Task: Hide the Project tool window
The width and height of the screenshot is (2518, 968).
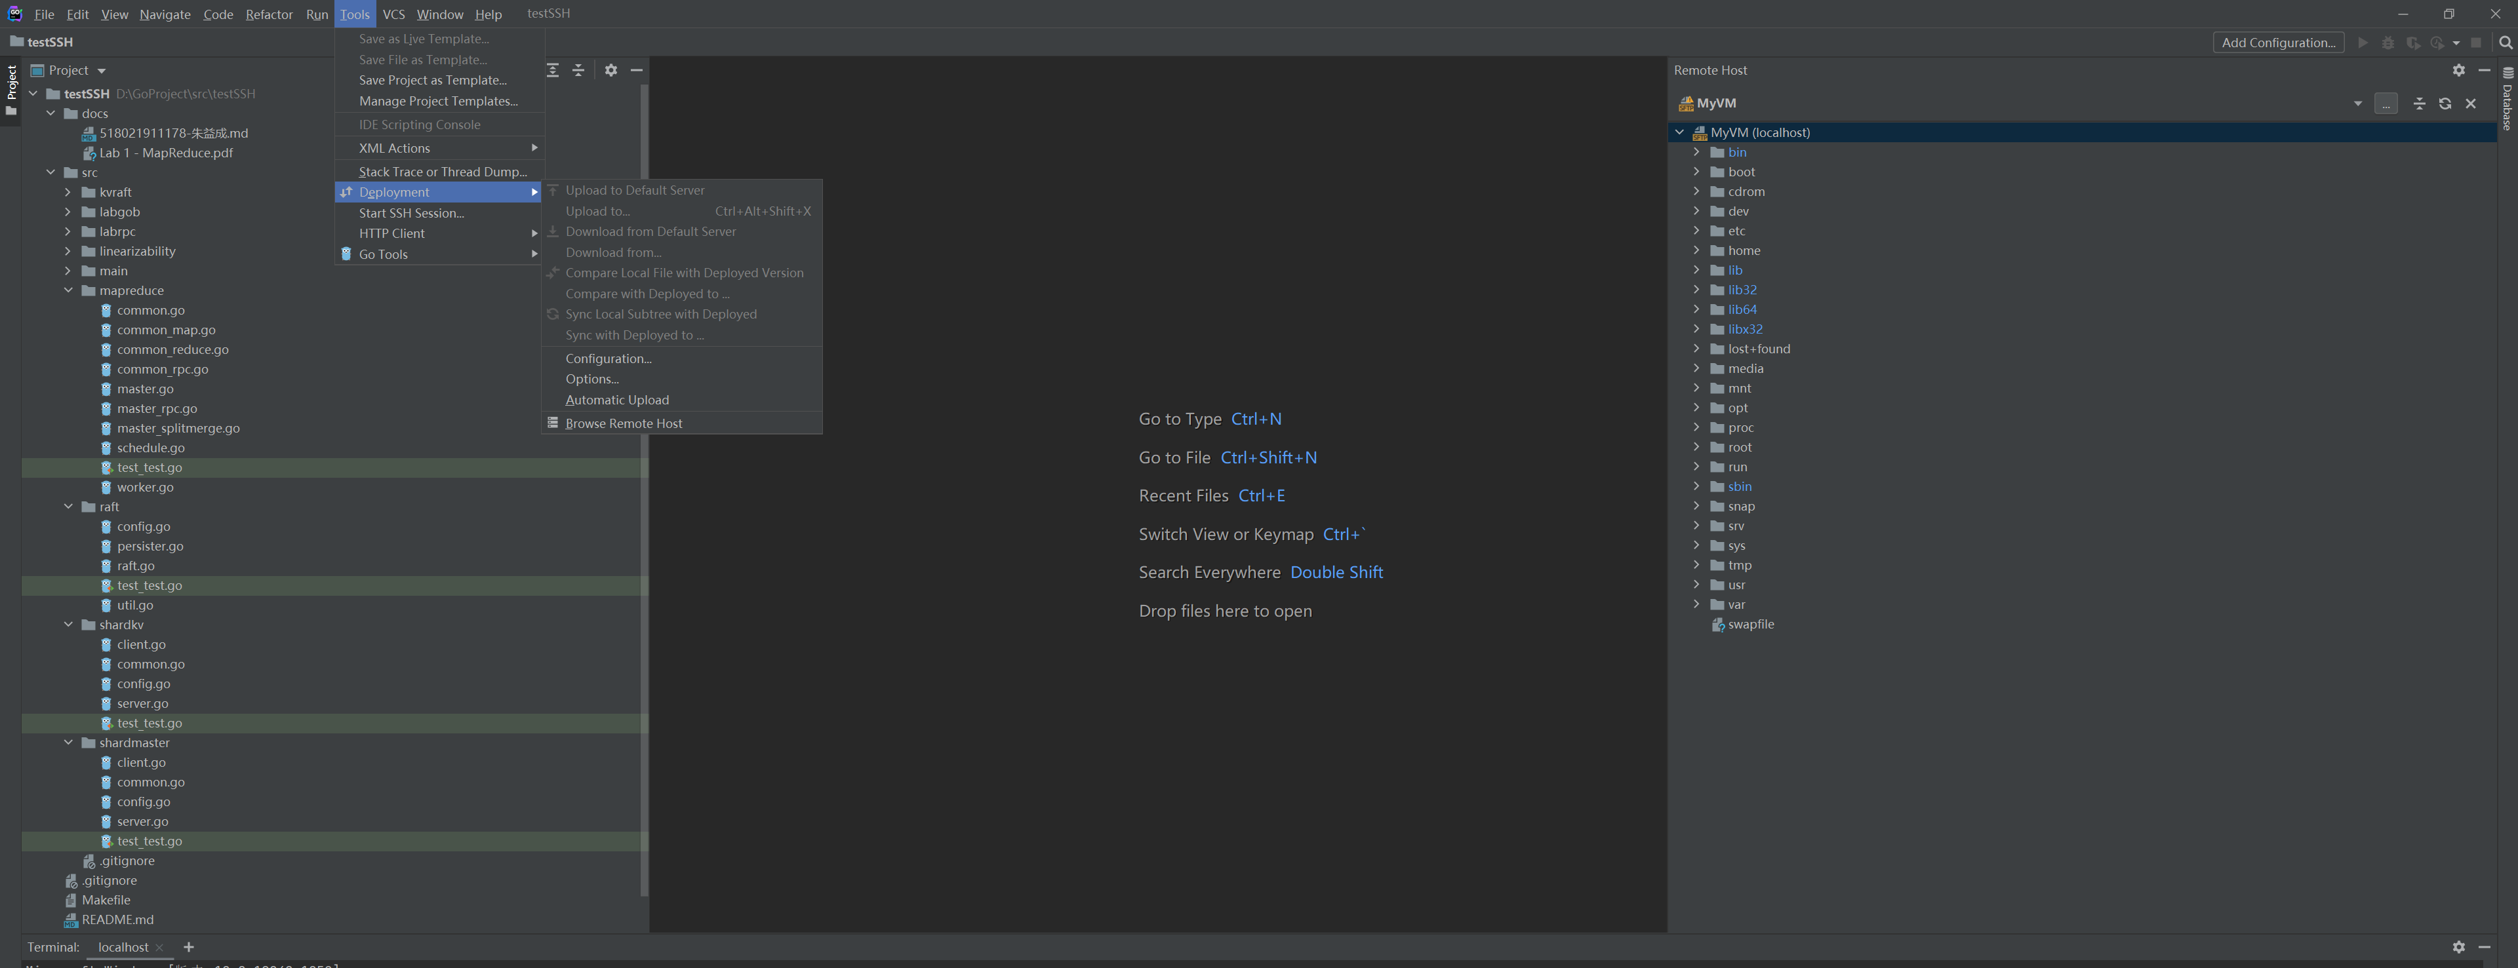Action: click(x=636, y=70)
